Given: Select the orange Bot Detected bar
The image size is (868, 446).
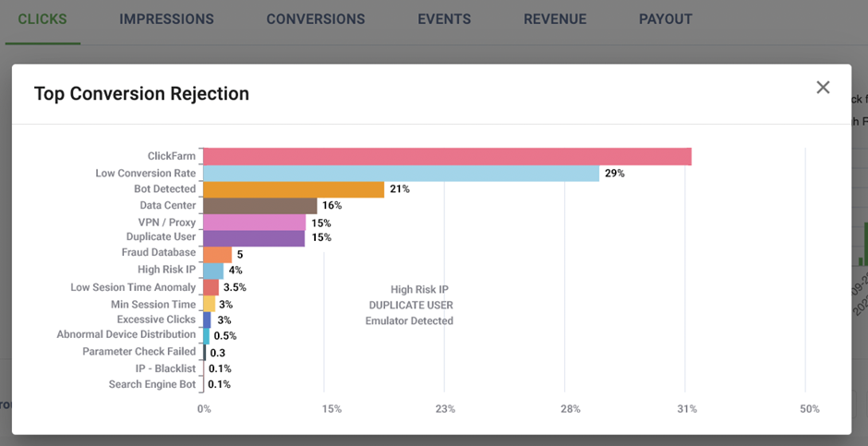Looking at the screenshot, I should pos(294,189).
